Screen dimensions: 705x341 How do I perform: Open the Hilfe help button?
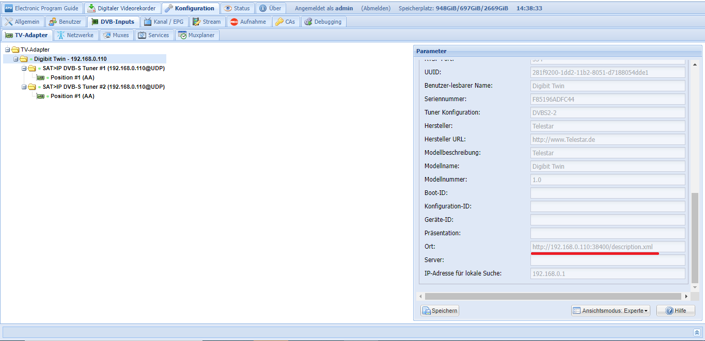click(676, 311)
